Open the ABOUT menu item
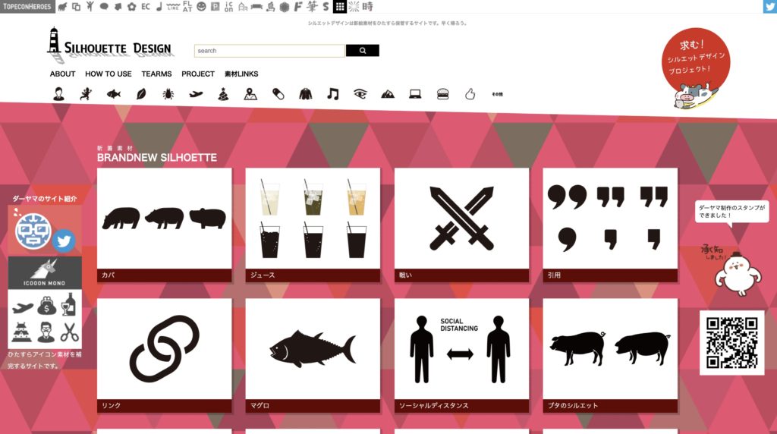Screen dimensions: 777x434 (x=62, y=74)
